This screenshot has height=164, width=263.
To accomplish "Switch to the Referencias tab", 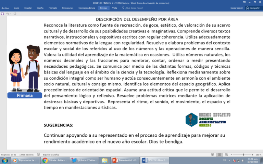I will coord(67,8).
